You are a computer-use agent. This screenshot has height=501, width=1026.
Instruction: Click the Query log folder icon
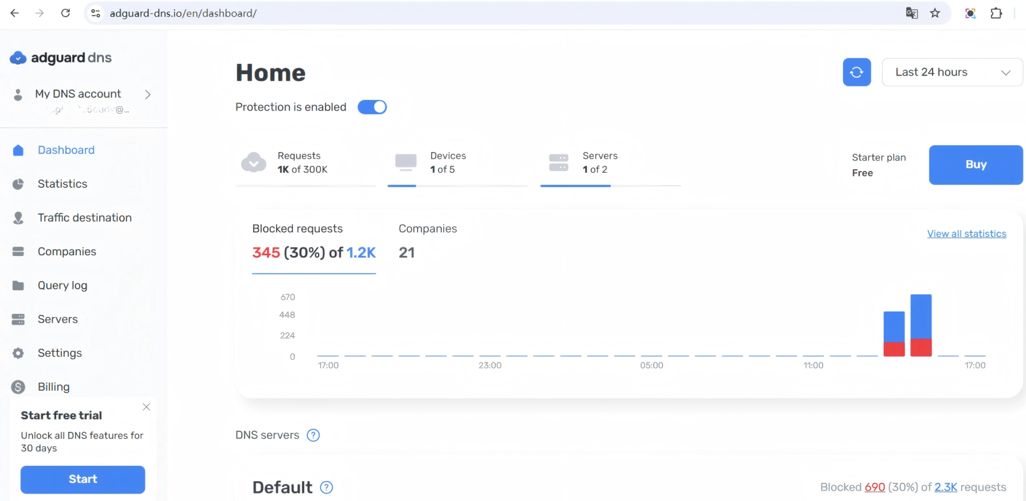tap(18, 285)
